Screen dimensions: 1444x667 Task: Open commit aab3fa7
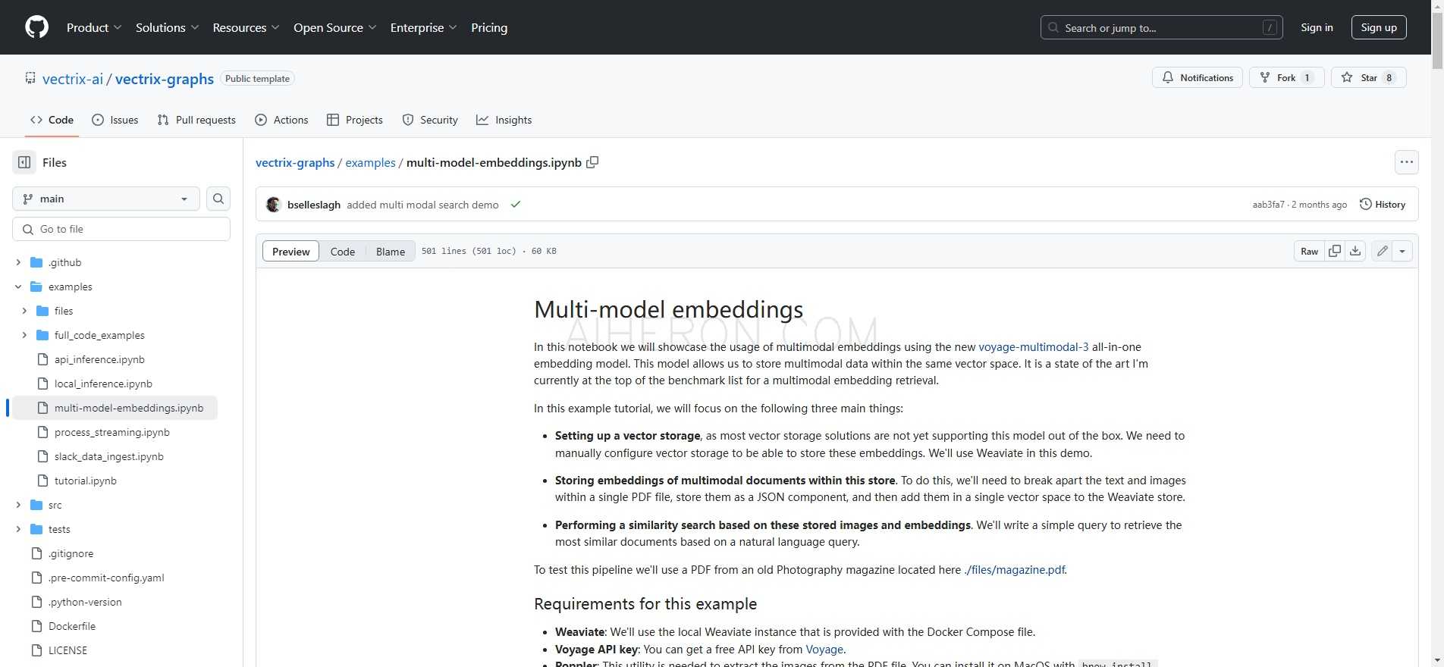[x=1269, y=205]
